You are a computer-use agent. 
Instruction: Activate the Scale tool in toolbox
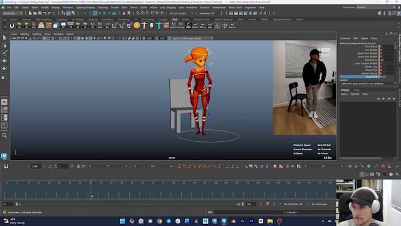4,77
